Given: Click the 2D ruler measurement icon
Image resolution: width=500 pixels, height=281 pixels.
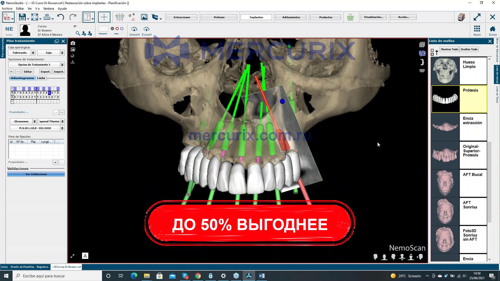Looking at the screenshot, I should pyautogui.click(x=47, y=17).
